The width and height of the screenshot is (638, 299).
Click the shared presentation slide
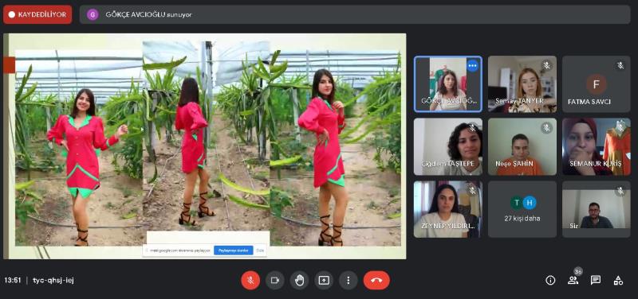pos(205,146)
